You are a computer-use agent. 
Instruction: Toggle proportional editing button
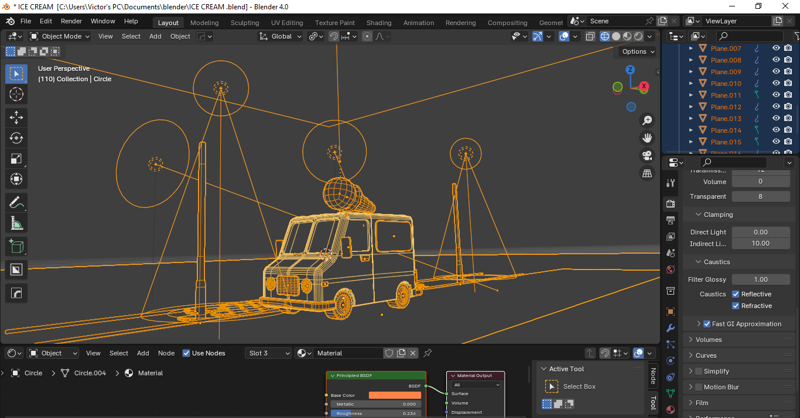[367, 36]
